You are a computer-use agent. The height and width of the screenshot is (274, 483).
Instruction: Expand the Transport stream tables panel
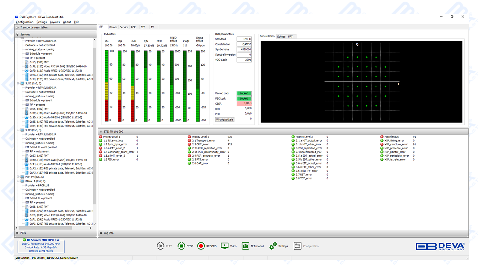click(x=17, y=27)
